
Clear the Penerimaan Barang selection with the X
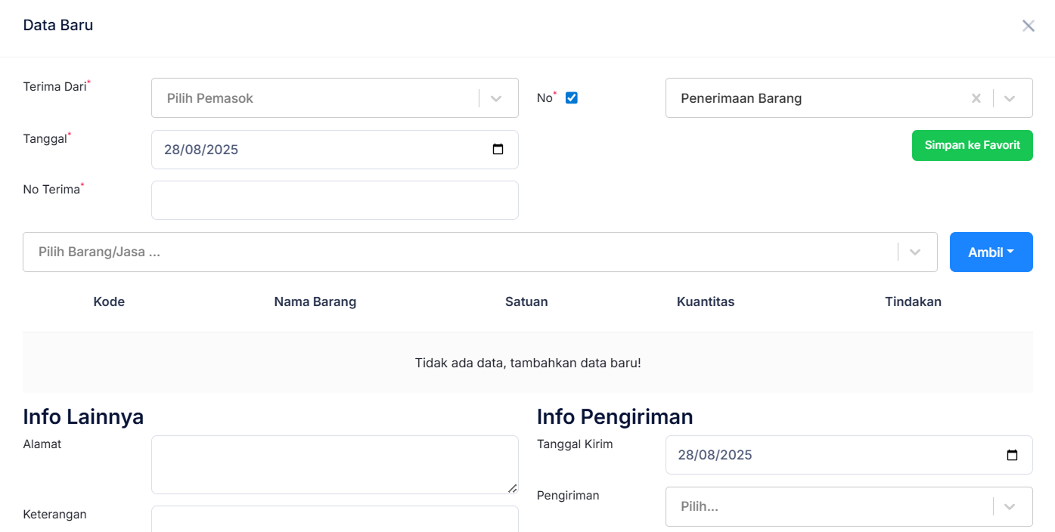point(976,97)
